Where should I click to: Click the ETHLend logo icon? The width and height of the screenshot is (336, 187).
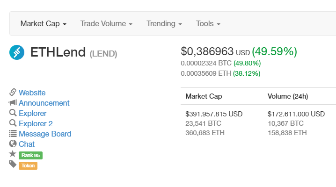point(17,52)
